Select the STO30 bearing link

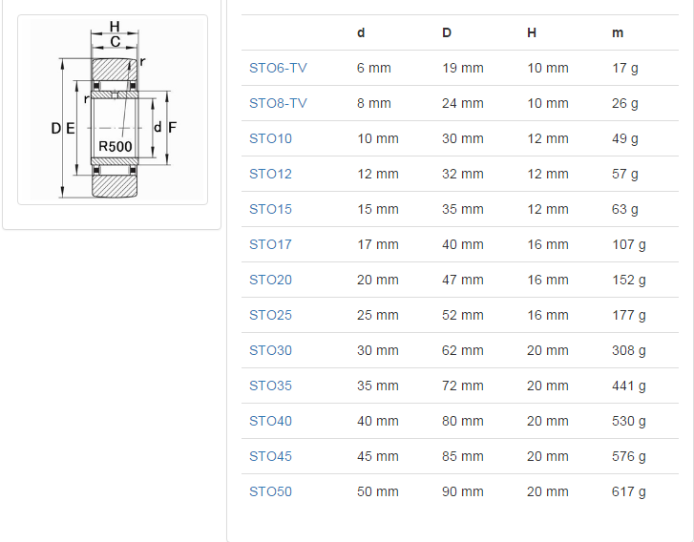click(270, 350)
